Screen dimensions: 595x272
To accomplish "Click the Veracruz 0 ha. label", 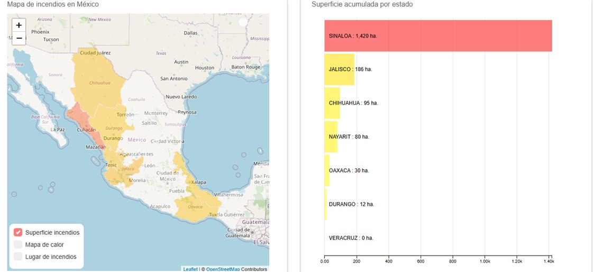I will click(x=351, y=238).
